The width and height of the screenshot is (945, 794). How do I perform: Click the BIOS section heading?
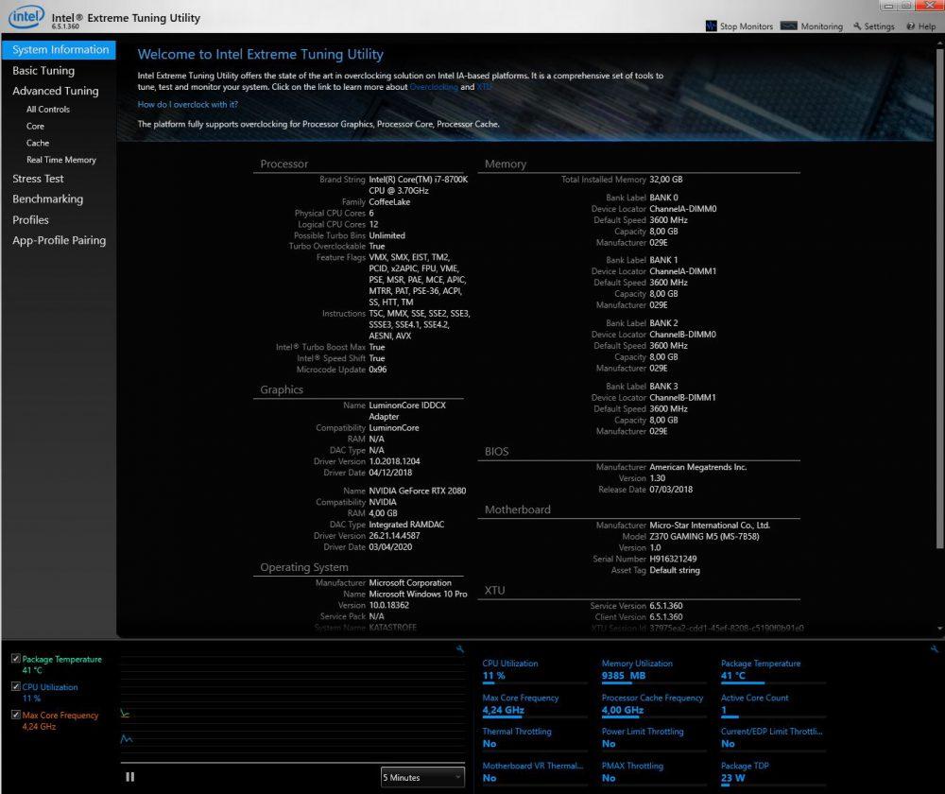(497, 452)
